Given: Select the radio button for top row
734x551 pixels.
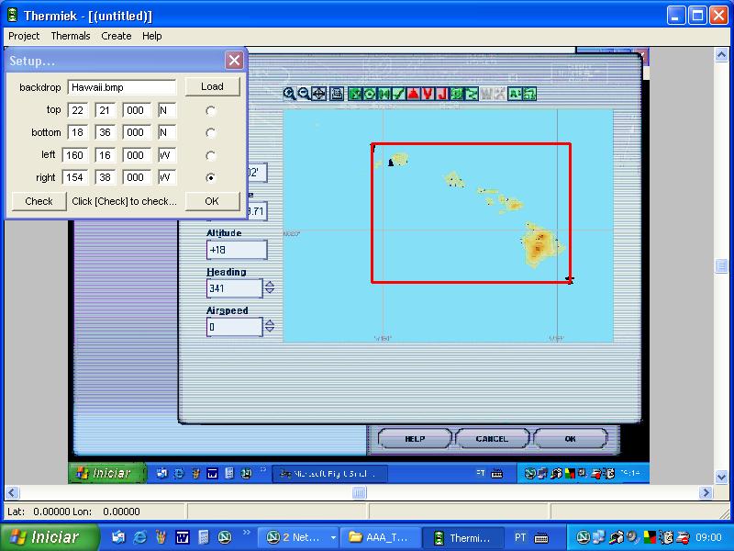Looking at the screenshot, I should tap(211, 110).
